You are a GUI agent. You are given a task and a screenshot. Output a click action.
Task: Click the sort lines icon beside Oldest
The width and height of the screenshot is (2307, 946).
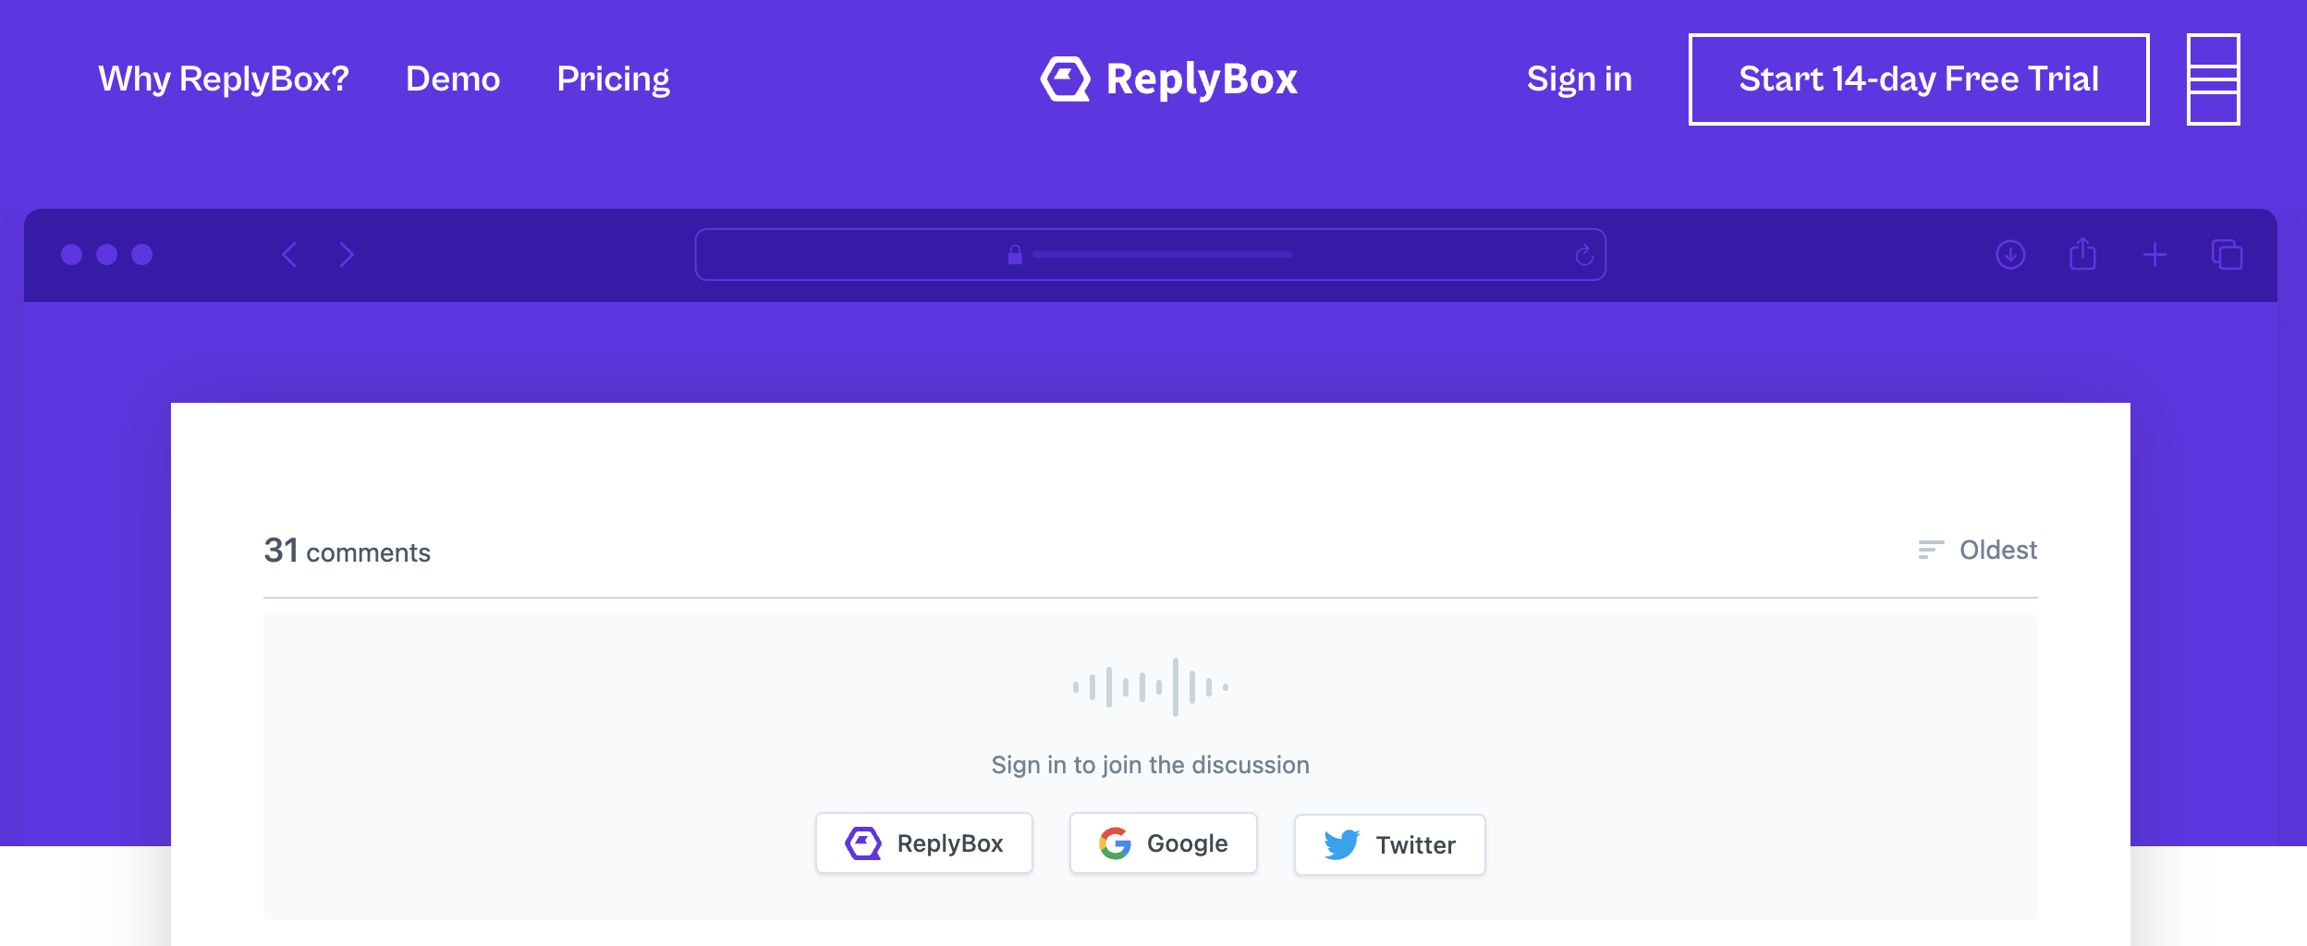coord(1931,550)
